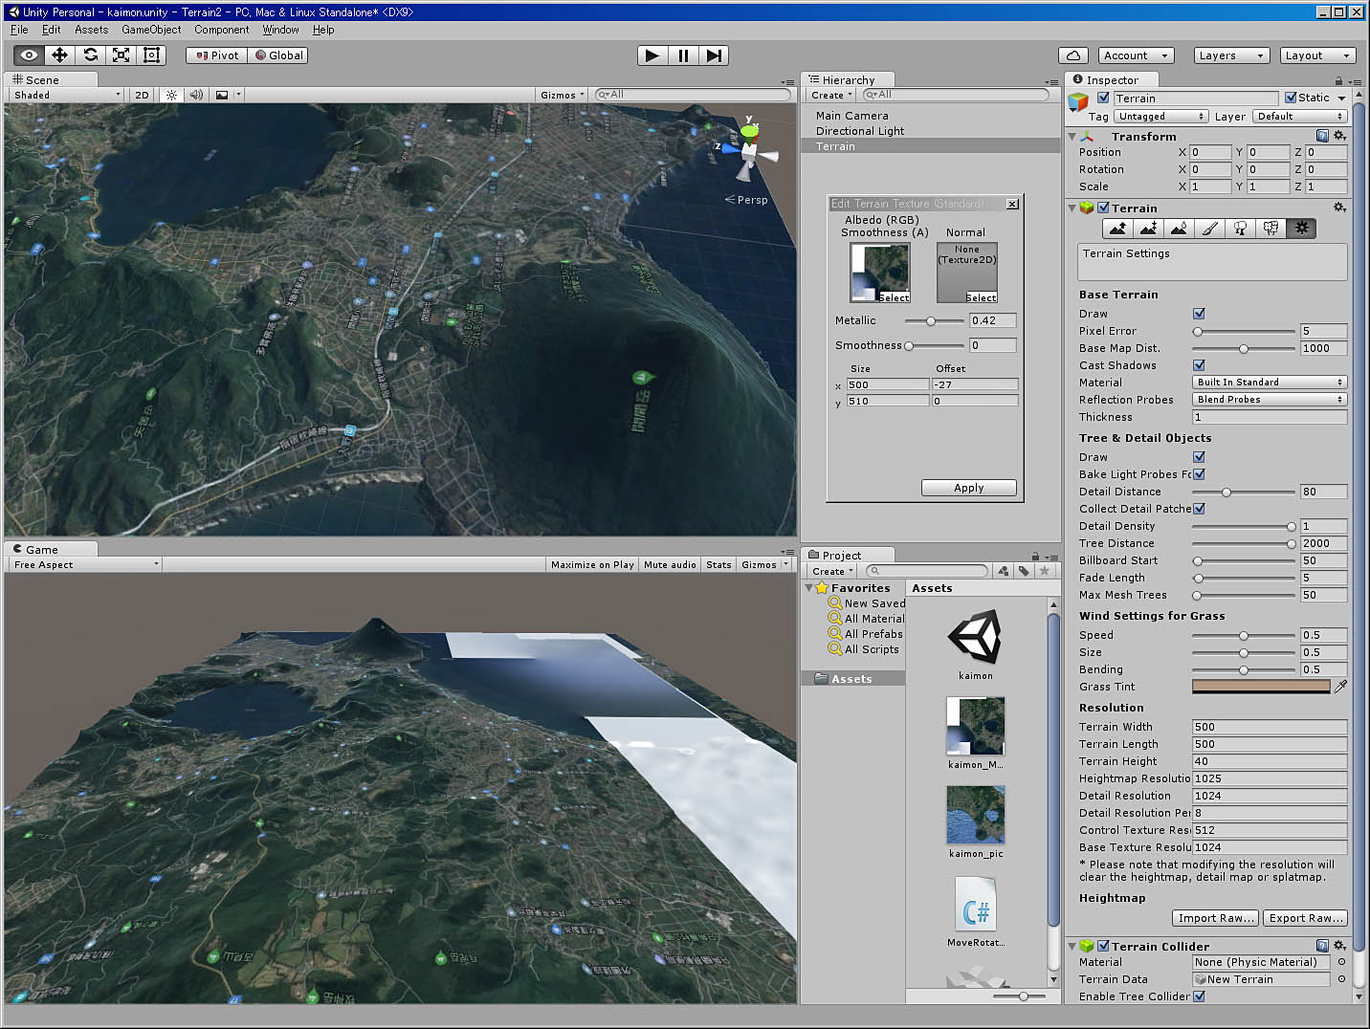Select Smooth Height terrain tool
Screen dimensions: 1370x1029
click(1179, 229)
